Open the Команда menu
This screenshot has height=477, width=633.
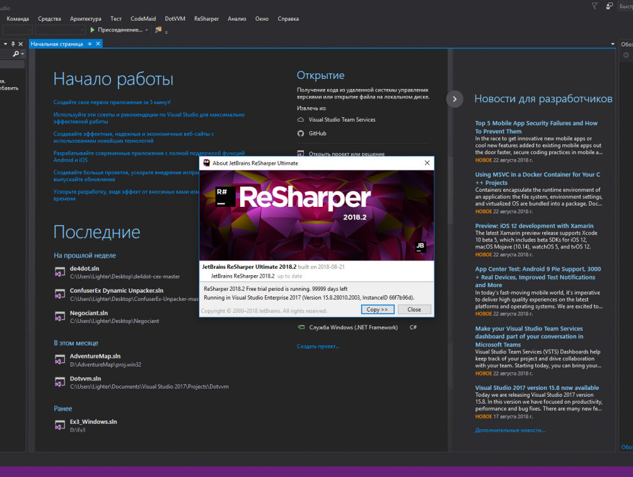click(18, 19)
